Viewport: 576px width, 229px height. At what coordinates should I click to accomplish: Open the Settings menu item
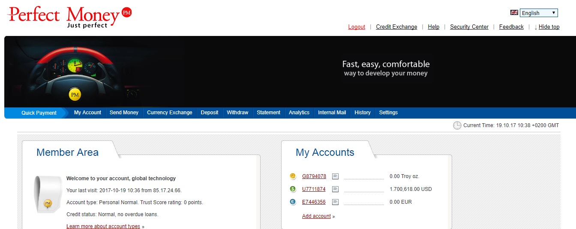pyautogui.click(x=388, y=113)
